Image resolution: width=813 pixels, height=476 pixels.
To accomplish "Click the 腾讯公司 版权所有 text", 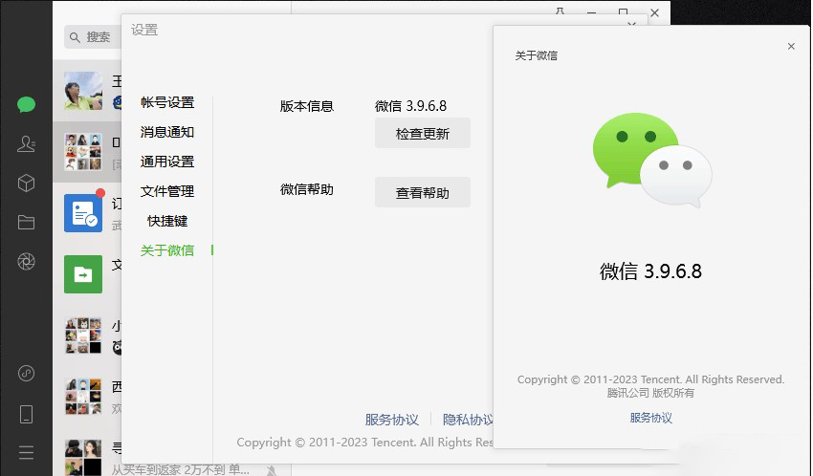I will pos(650,393).
